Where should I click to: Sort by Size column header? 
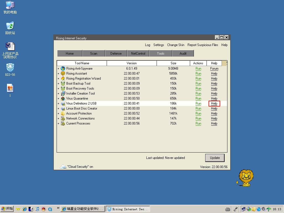pyautogui.click(x=173, y=63)
